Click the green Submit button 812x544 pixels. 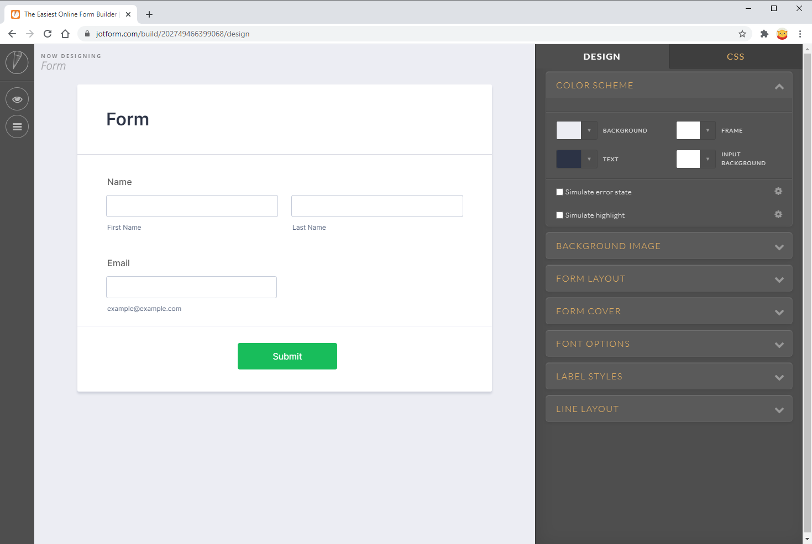click(x=287, y=356)
